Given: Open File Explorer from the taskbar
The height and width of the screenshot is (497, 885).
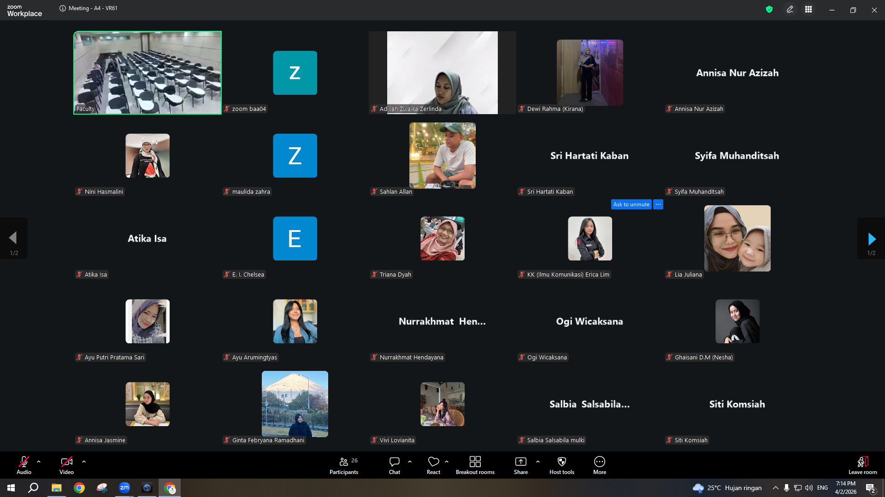Looking at the screenshot, I should tap(56, 488).
